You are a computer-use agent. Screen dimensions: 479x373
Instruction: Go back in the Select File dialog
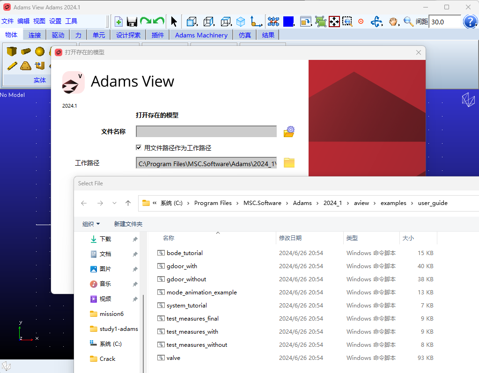tap(84, 203)
